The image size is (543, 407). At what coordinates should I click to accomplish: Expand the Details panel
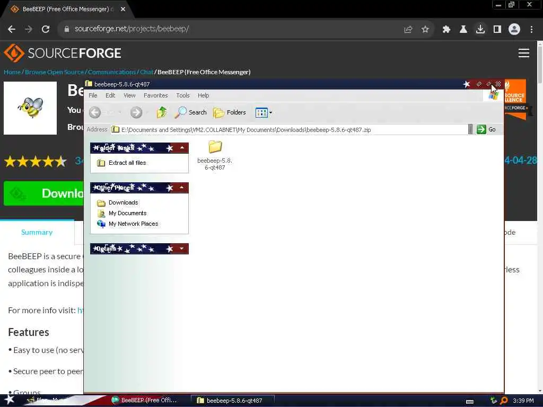[x=182, y=249]
